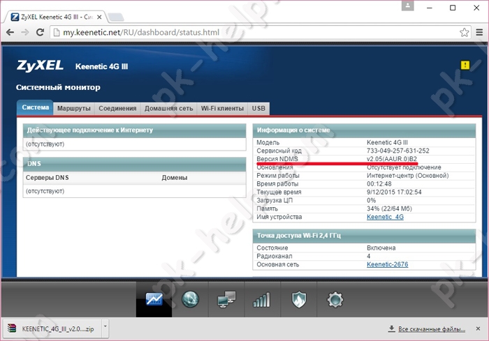The width and height of the screenshot is (489, 341).
Task: Click the Точка доступа Wi-Fi 2,4 ГГц header
Action: pos(364,236)
